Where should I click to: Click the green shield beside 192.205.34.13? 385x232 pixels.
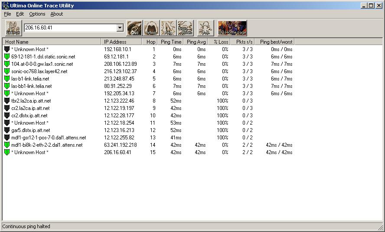7,93
